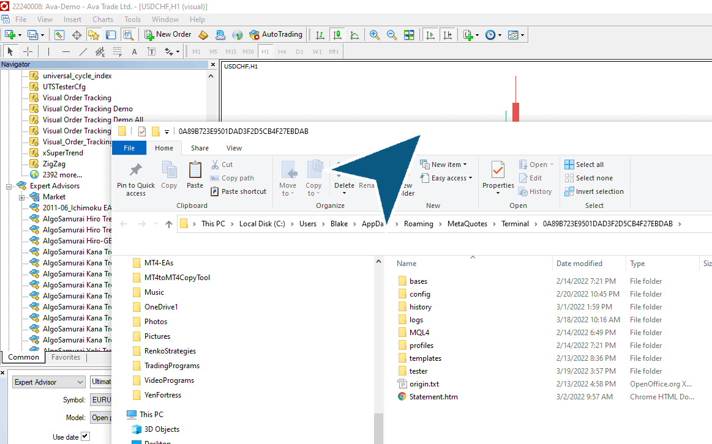This screenshot has height=444, width=712.
Task: Click the Periods clock icon
Action: click(x=490, y=35)
